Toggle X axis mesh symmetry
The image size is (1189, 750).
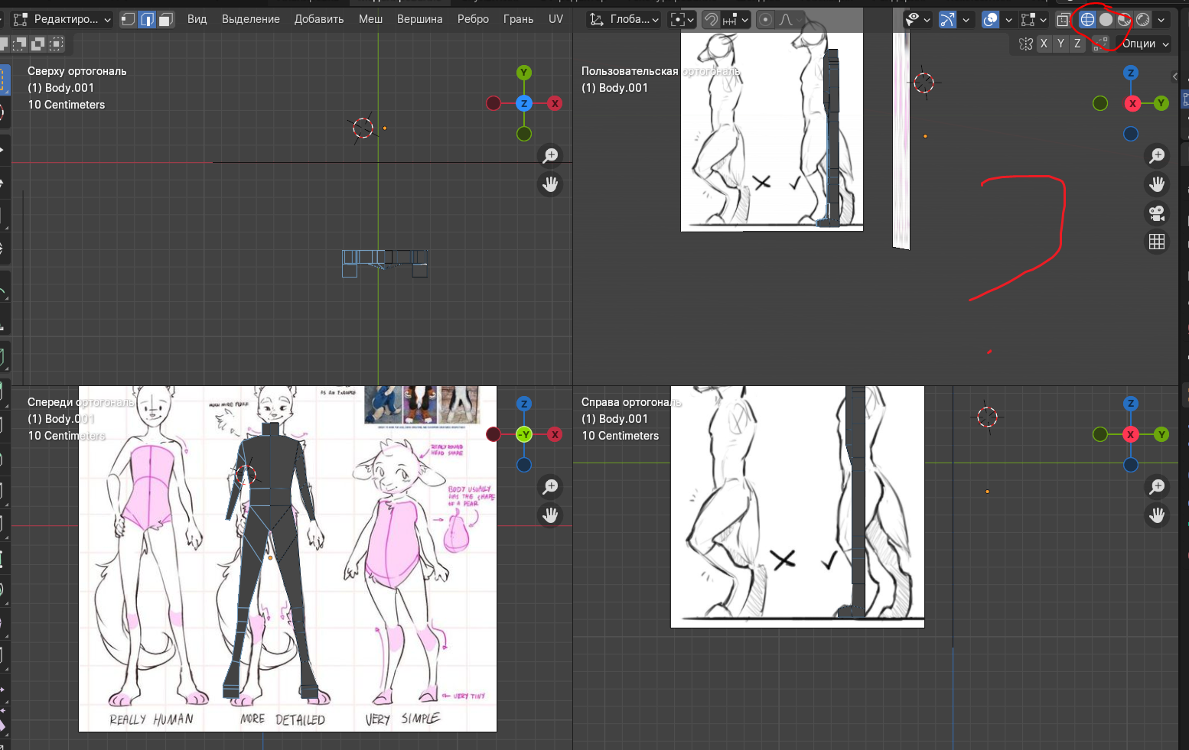pyautogui.click(x=1044, y=44)
